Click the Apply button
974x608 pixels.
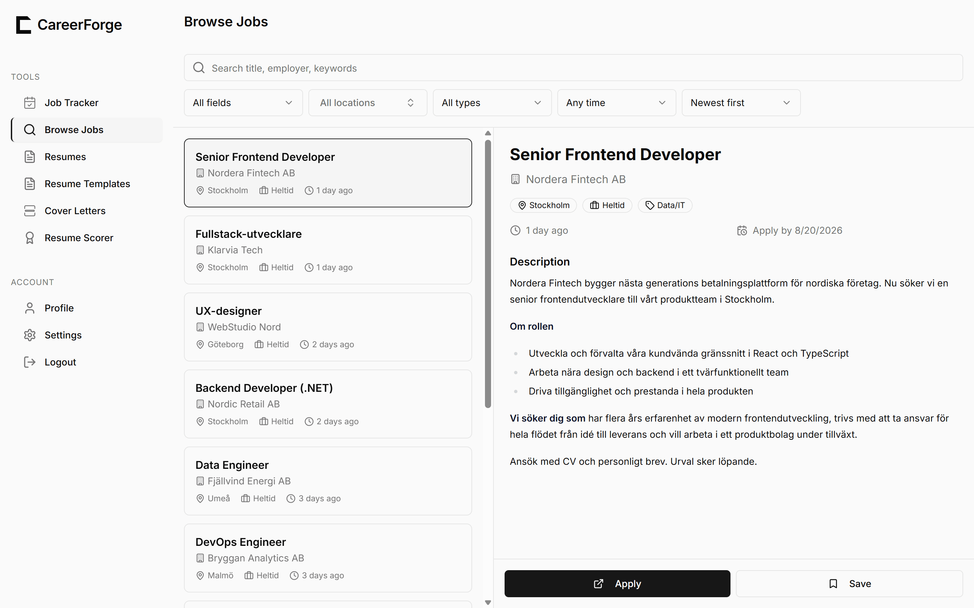[617, 583]
